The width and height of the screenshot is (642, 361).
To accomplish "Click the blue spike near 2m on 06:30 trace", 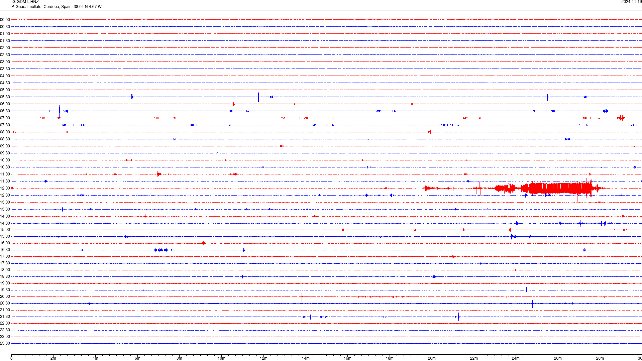I will click(60, 111).
